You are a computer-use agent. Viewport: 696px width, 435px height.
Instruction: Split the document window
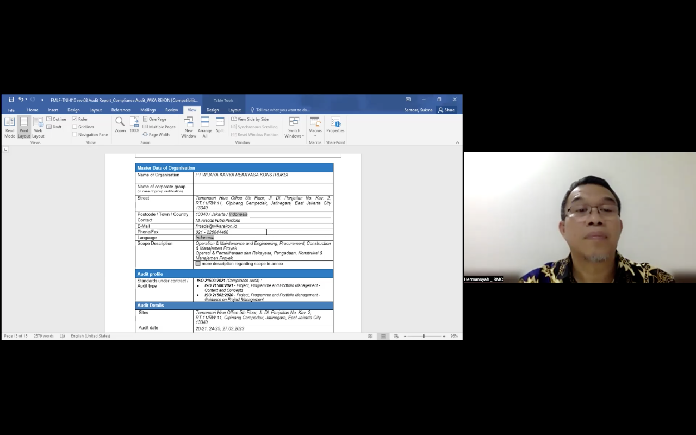[x=220, y=125]
